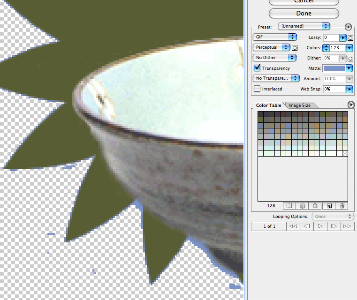Select the Color Table tab

coord(268,105)
